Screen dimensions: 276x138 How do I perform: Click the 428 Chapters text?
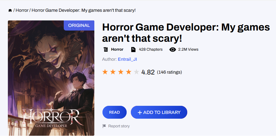[x=150, y=50]
